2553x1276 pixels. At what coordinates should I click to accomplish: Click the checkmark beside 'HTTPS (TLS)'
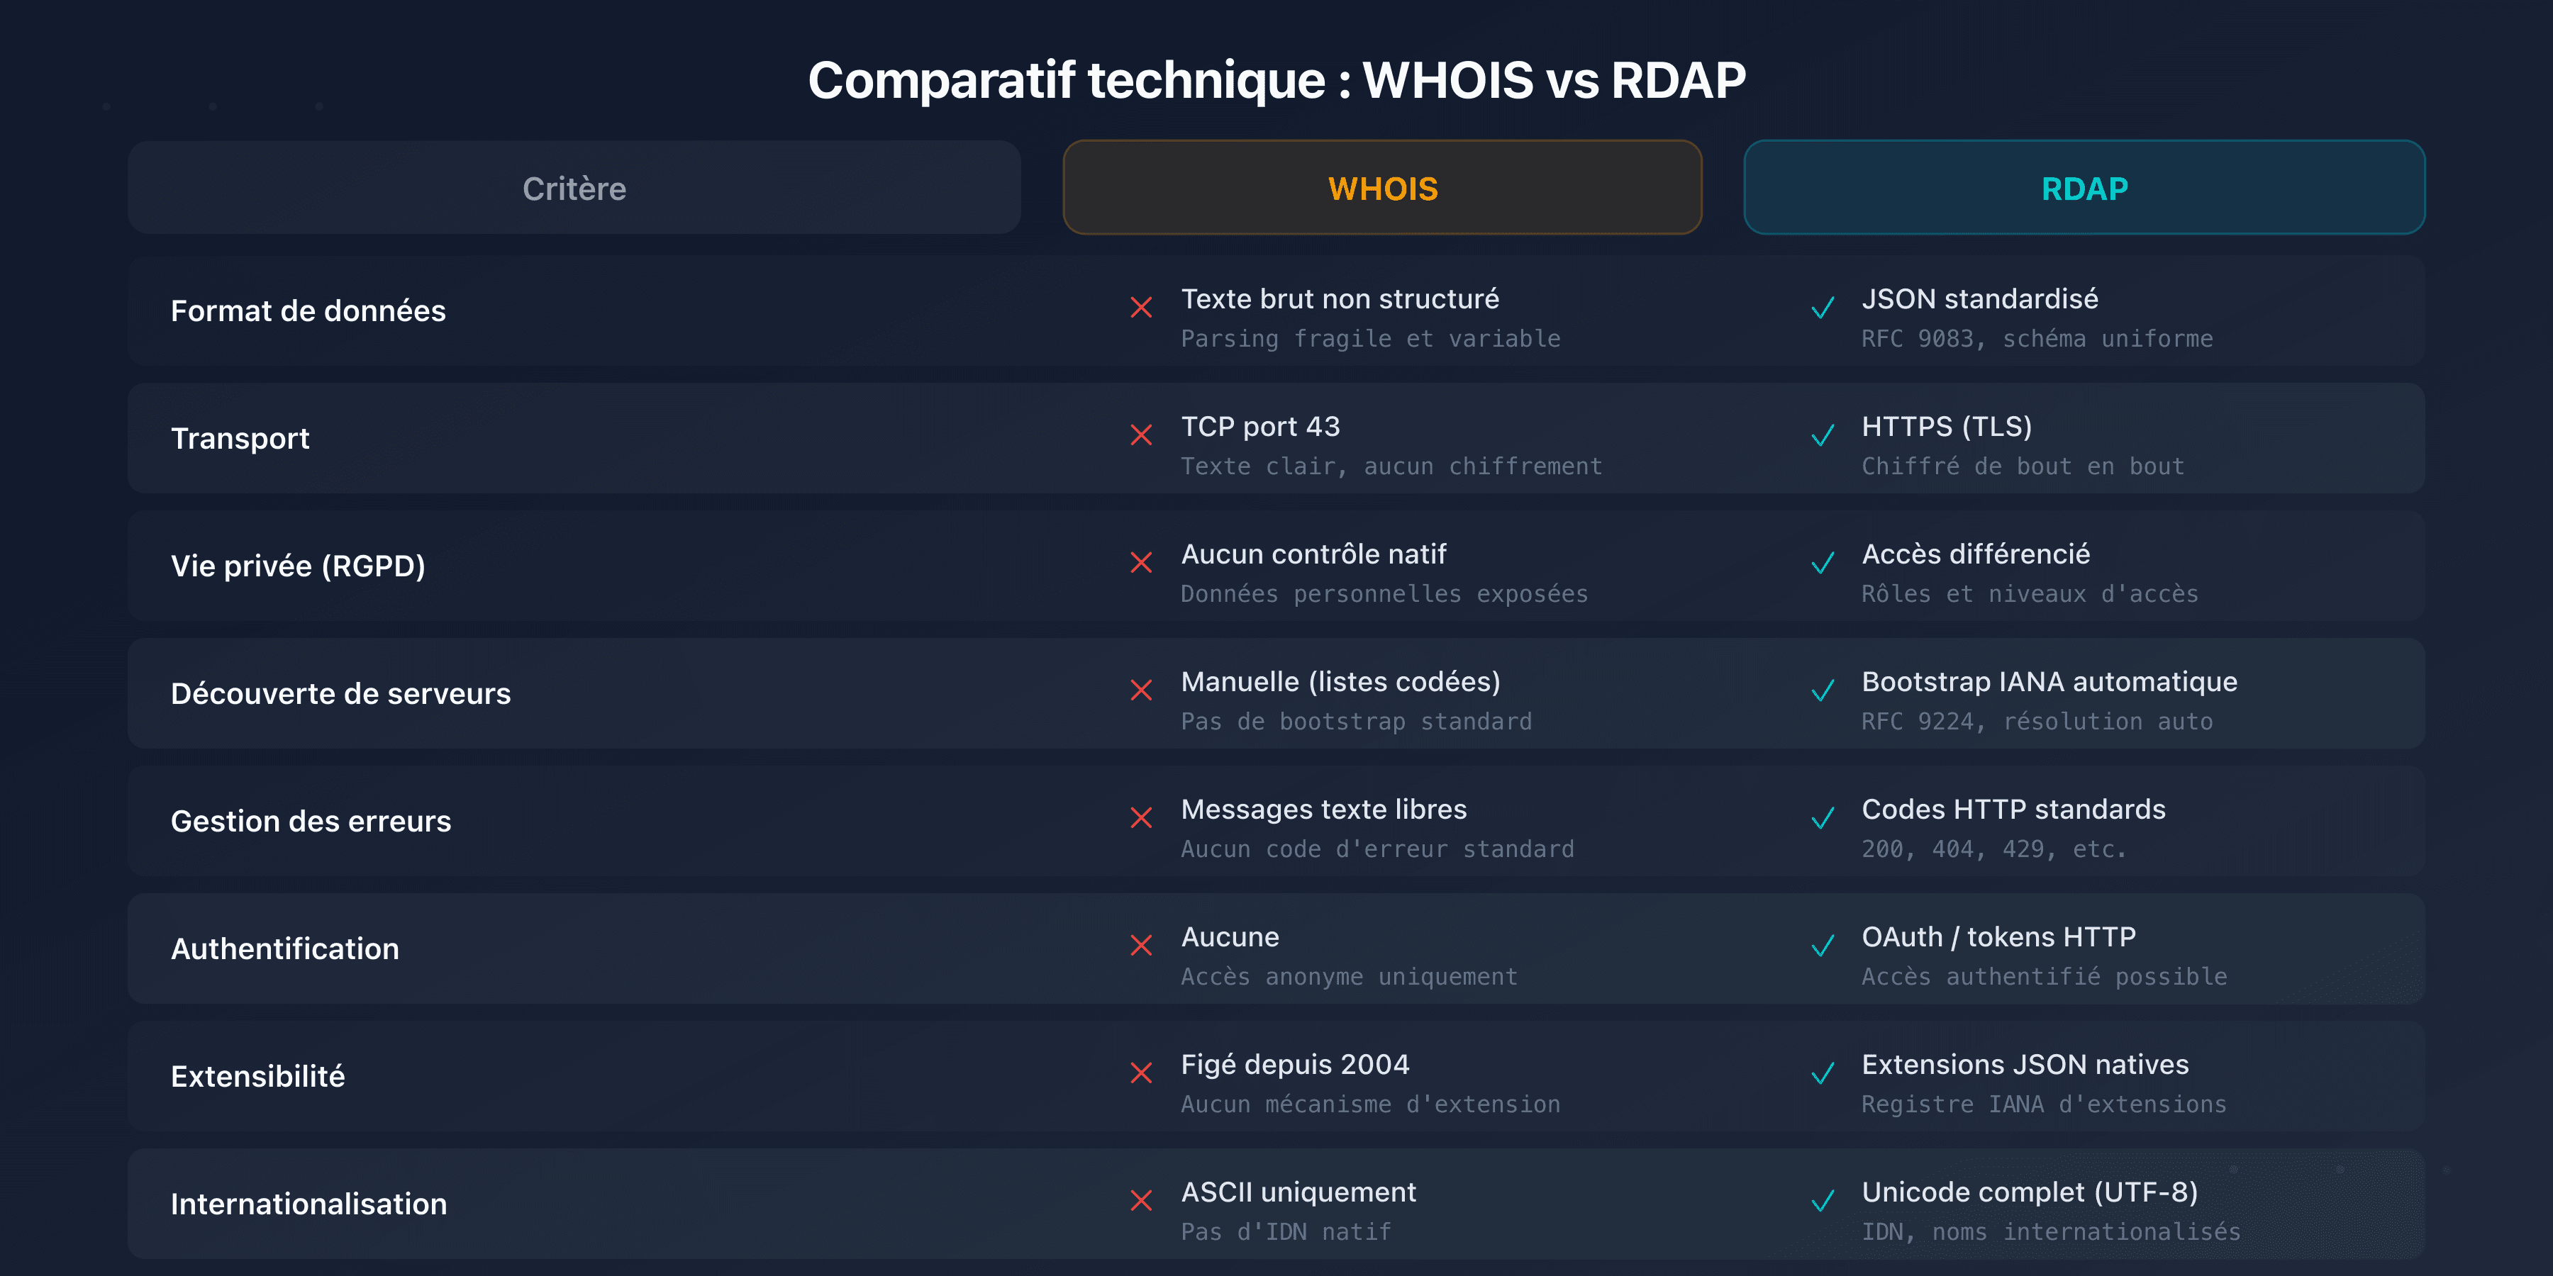pyautogui.click(x=1822, y=436)
